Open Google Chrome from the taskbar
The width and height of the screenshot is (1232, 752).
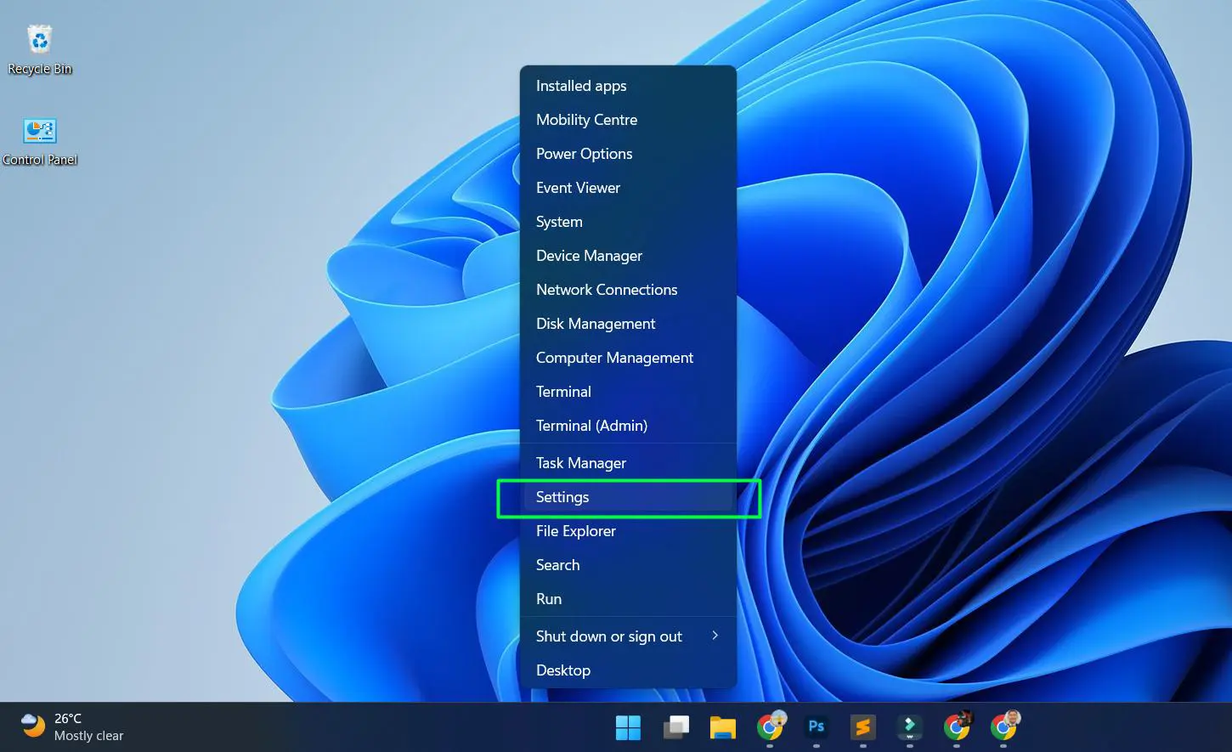771,727
